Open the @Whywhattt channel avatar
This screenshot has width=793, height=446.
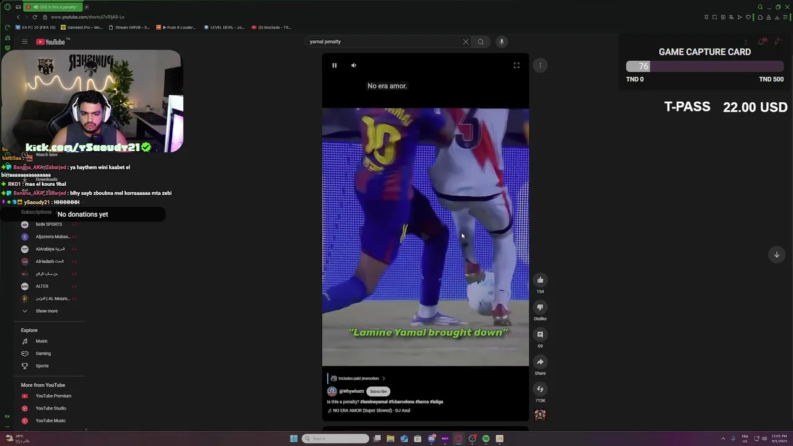point(332,391)
